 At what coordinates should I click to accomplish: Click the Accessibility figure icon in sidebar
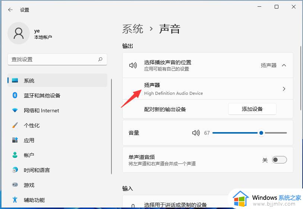[x=15, y=200]
